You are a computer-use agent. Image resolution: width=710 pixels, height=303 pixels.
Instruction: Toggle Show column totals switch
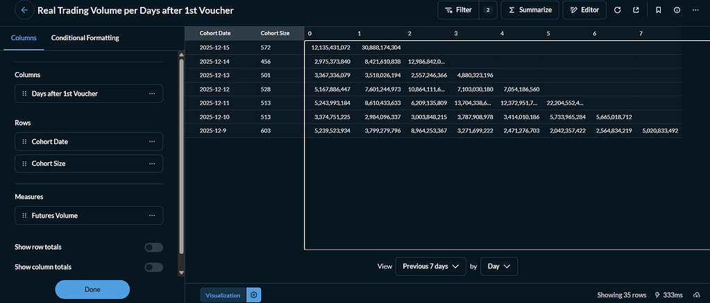pos(153,267)
